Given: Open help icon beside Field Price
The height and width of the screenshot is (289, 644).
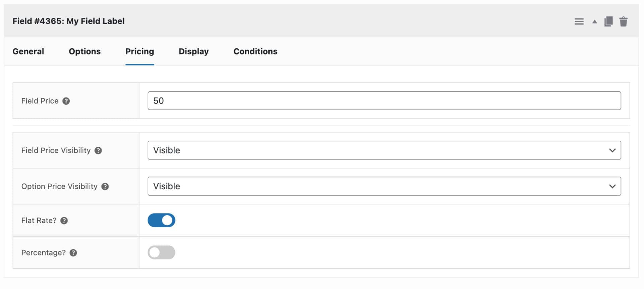Looking at the screenshot, I should pyautogui.click(x=66, y=101).
